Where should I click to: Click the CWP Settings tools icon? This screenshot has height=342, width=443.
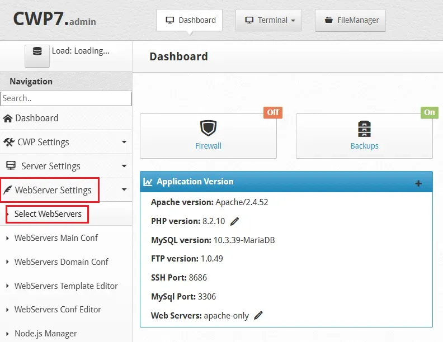click(9, 142)
